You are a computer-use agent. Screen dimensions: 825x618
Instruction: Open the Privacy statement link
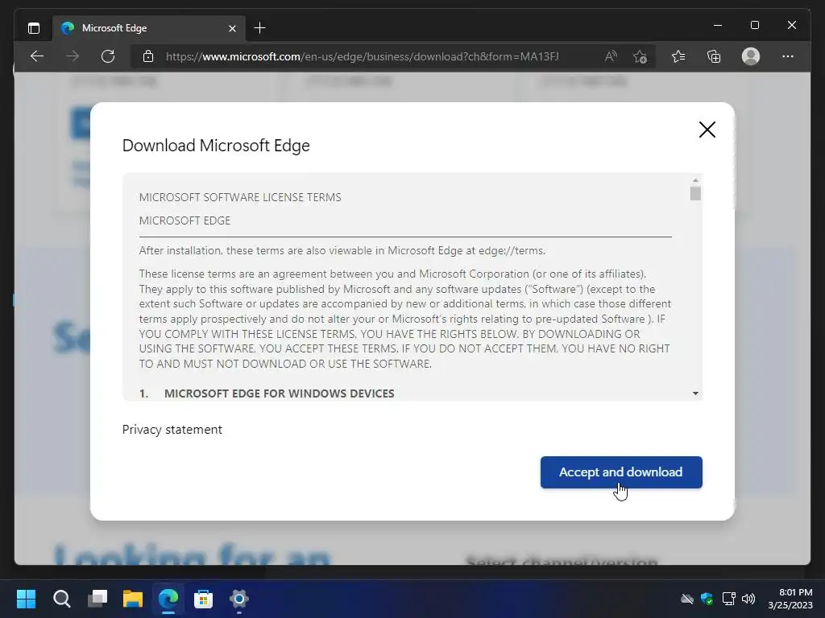(x=172, y=430)
